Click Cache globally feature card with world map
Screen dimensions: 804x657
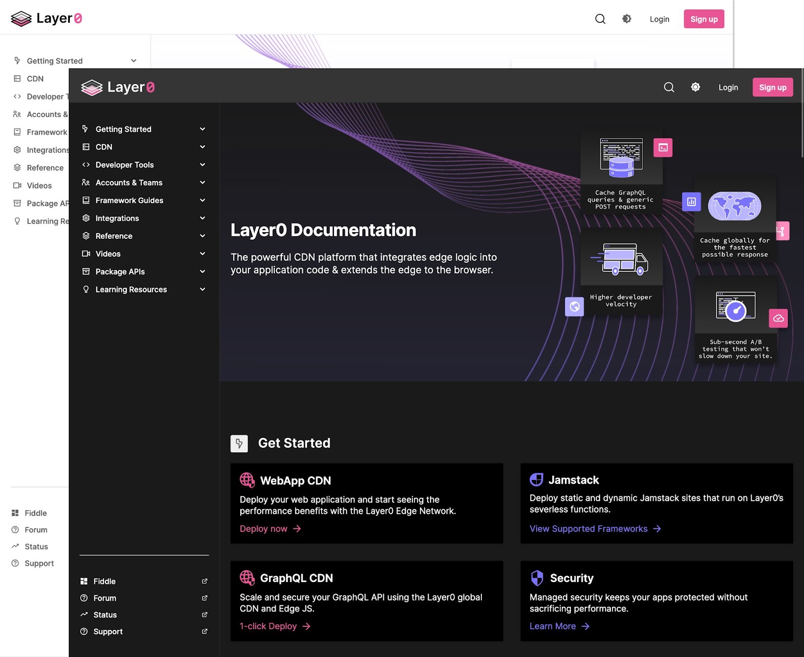[x=735, y=219]
